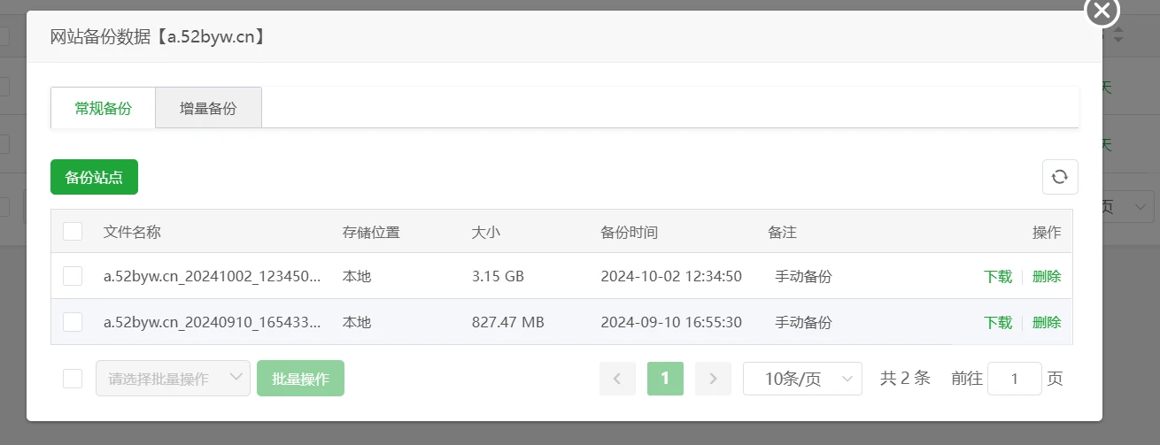The width and height of the screenshot is (1160, 445).
Task: Check the 20240910 backup file row
Action: click(x=73, y=322)
